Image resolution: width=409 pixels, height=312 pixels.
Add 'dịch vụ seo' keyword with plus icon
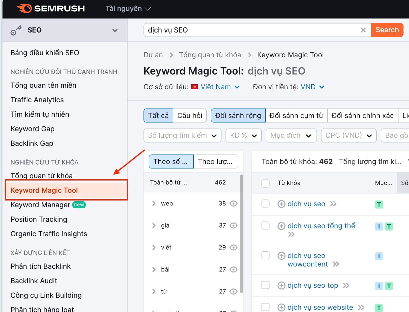coord(281,204)
